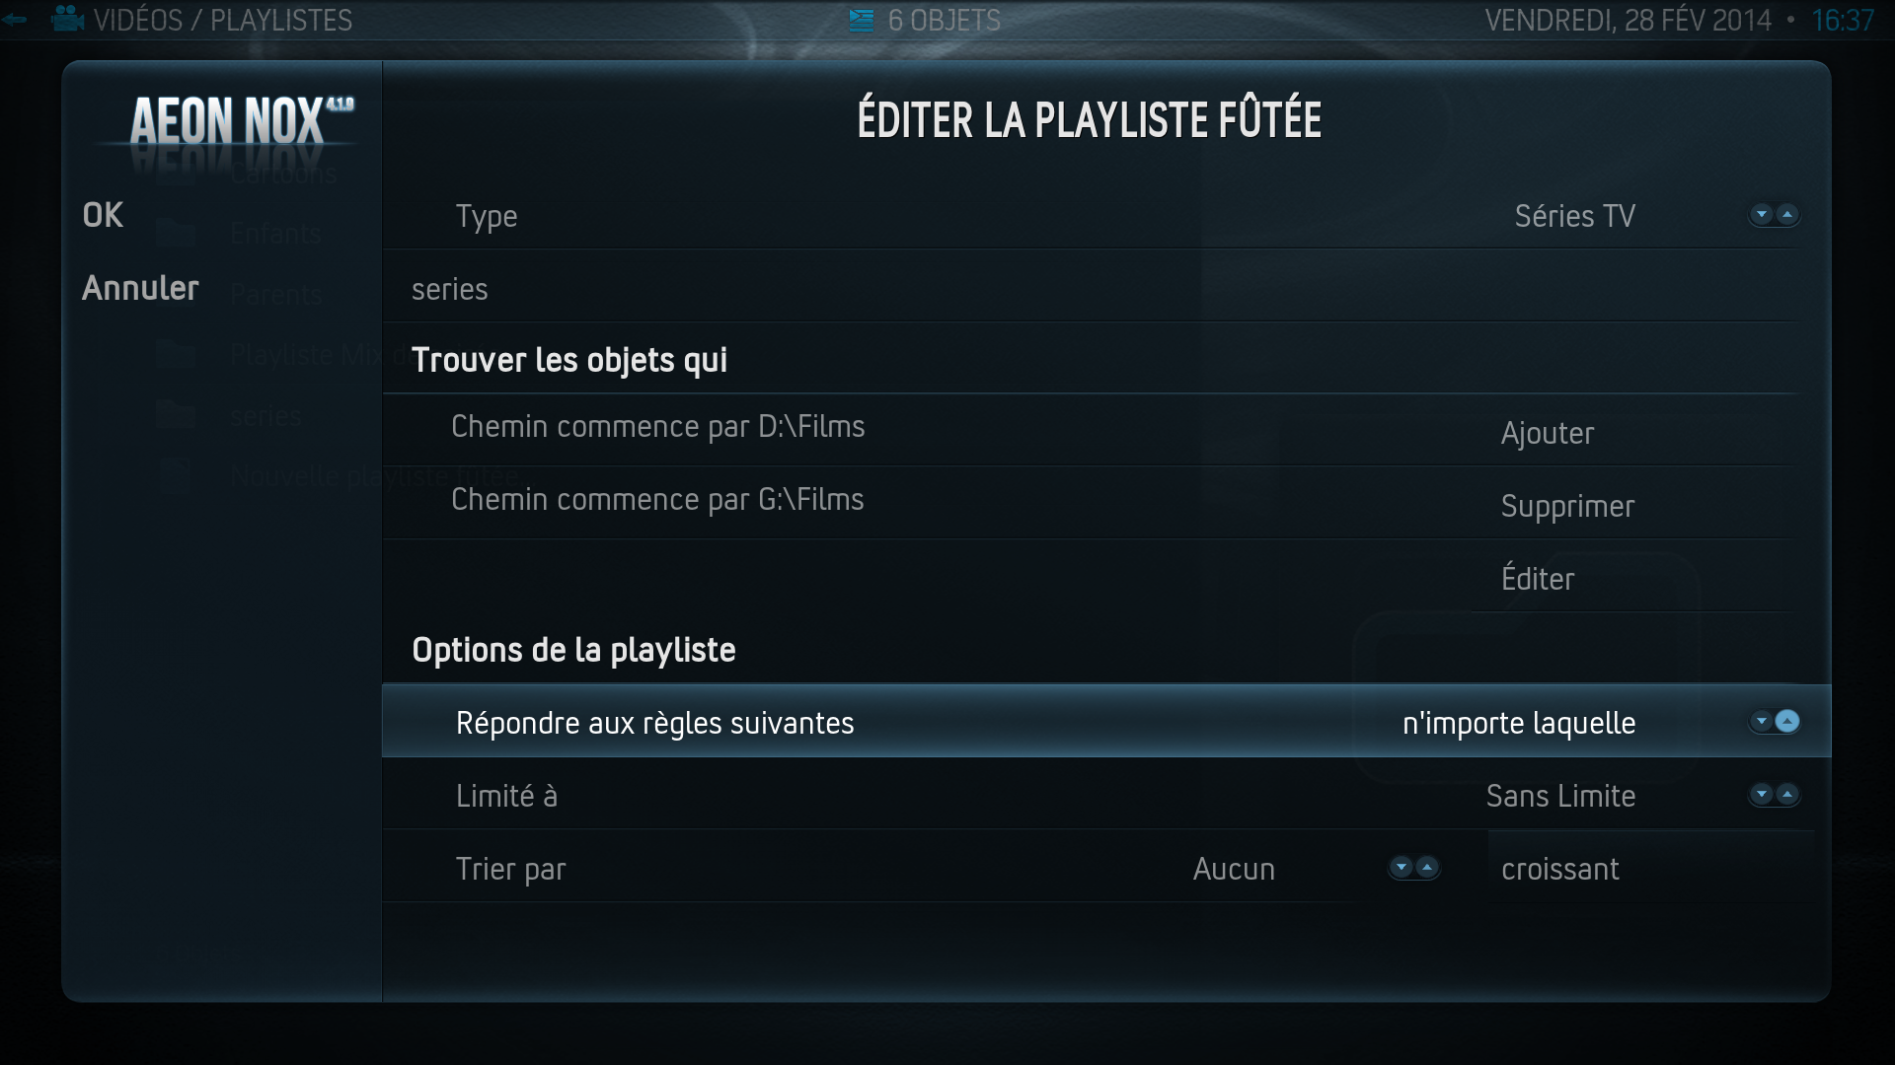Viewport: 1895px width, 1065px height.
Task: Click the up arrow for the Type setting
Action: 1787,214
